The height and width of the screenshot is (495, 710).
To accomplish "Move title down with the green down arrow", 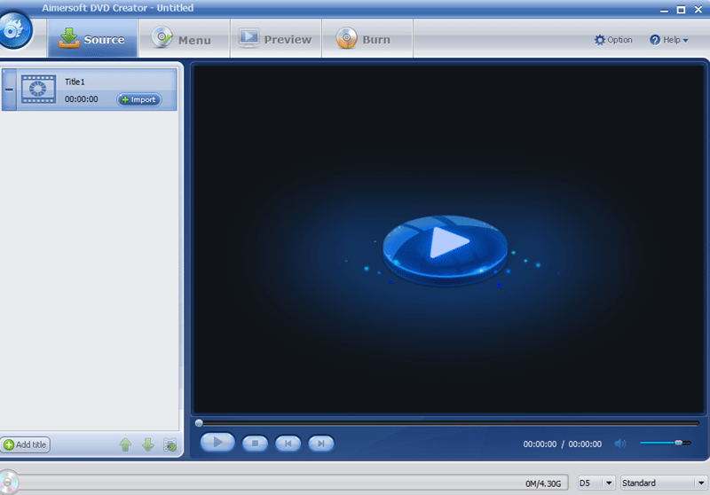I will 148,444.
